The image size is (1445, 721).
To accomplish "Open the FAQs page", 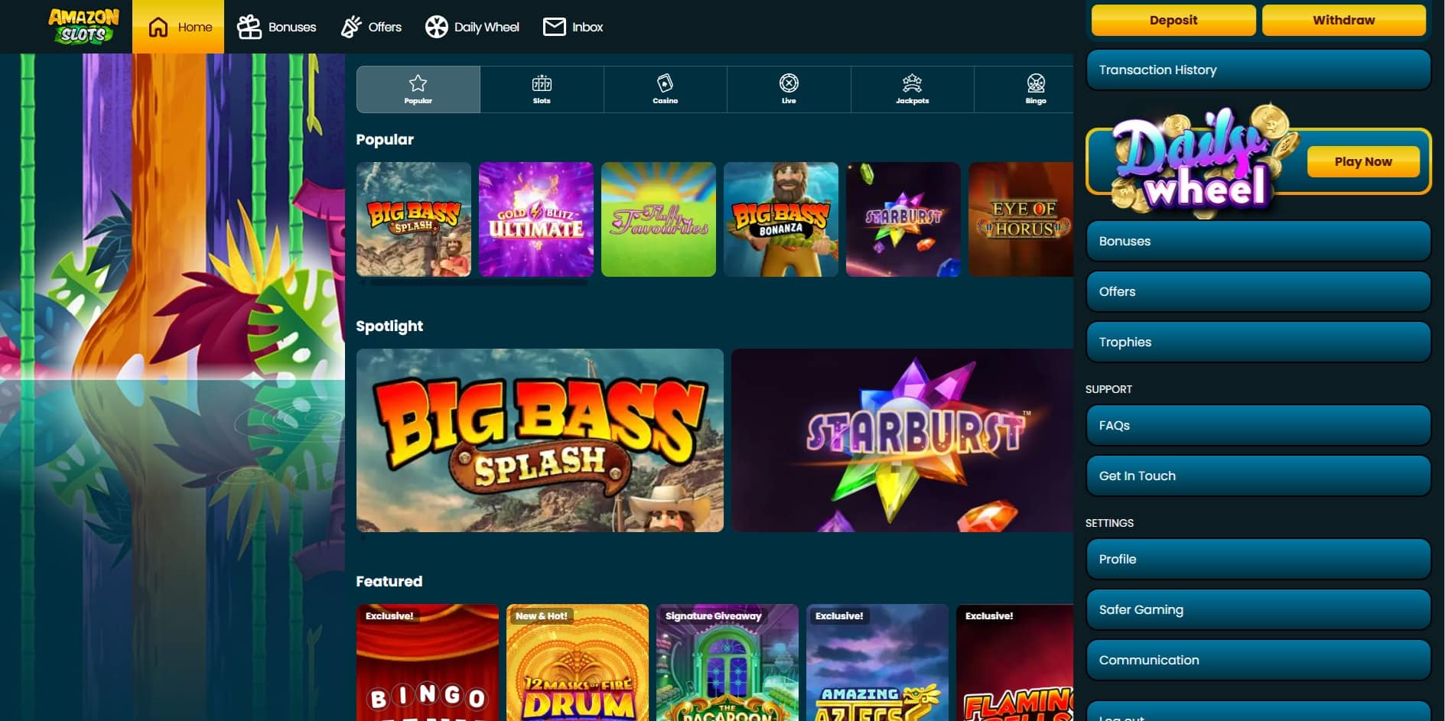I will (x=1257, y=425).
